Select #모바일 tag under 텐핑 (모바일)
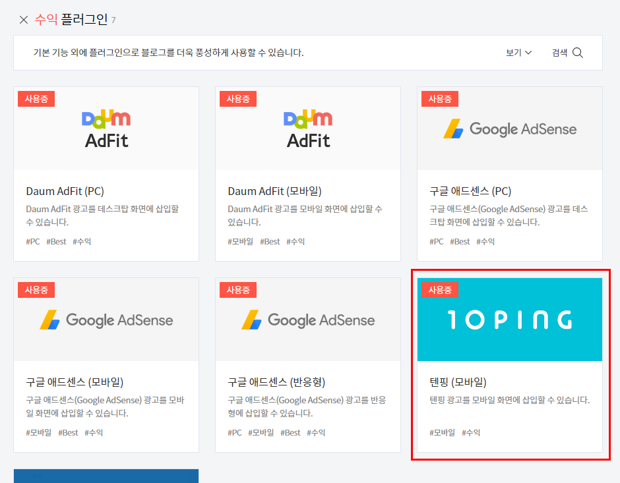This screenshot has width=620, height=483. 442,433
